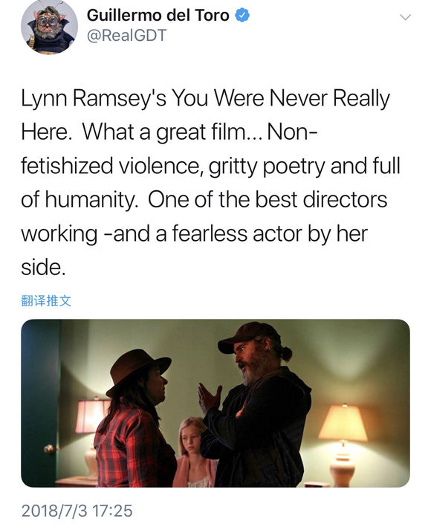The height and width of the screenshot is (530, 431).
Task: Click the Guillermo del Toro display name
Action: tap(158, 15)
